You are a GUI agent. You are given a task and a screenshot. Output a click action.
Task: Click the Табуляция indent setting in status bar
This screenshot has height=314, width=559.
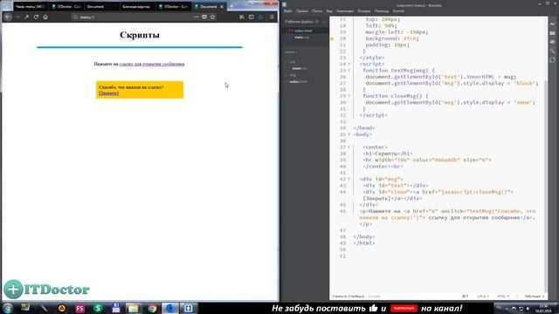(532, 297)
